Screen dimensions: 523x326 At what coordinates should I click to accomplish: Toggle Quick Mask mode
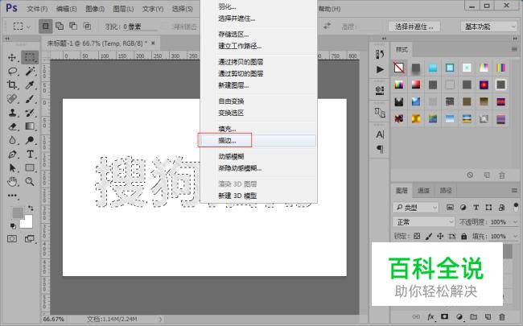coord(12,239)
